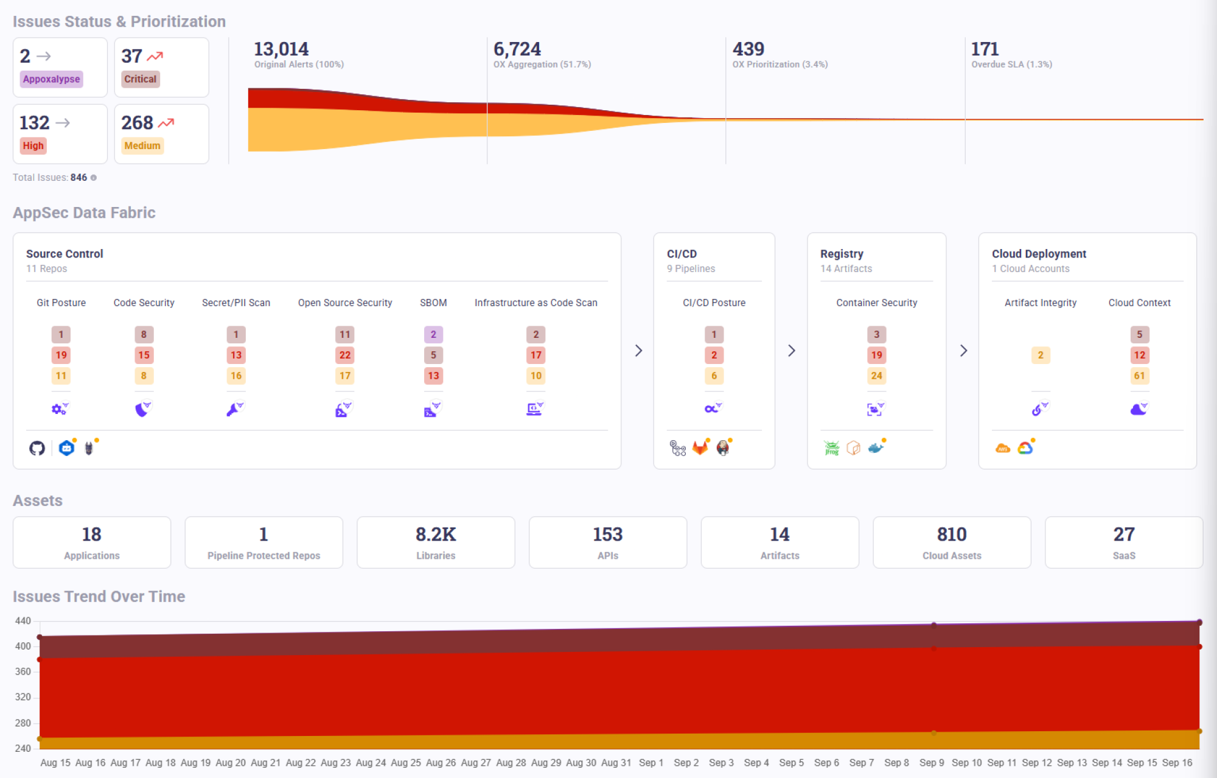Click the Sep 9 data point on the trend chart
The width and height of the screenshot is (1217, 778).
933,625
